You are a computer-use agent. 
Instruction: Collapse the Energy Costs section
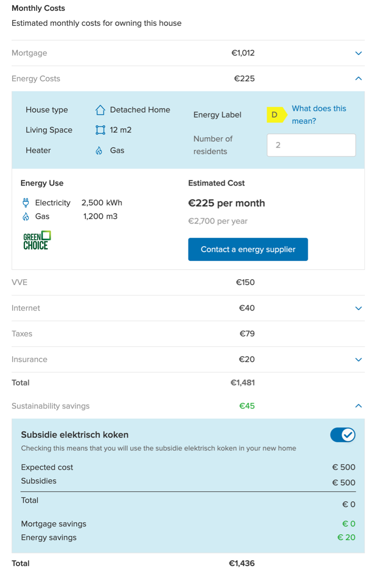point(358,79)
